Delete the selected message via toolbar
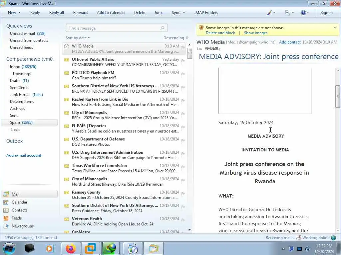The width and height of the screenshot is (341, 255). [140, 13]
